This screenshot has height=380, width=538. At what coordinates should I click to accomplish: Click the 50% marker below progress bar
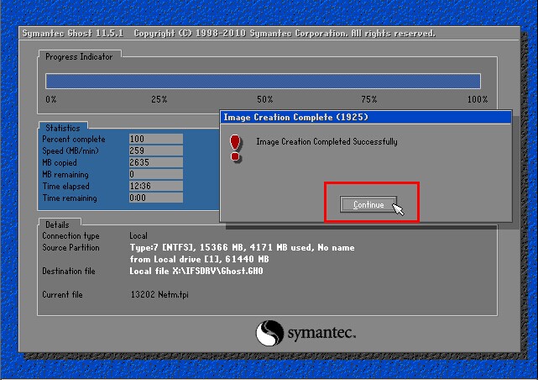tap(264, 99)
